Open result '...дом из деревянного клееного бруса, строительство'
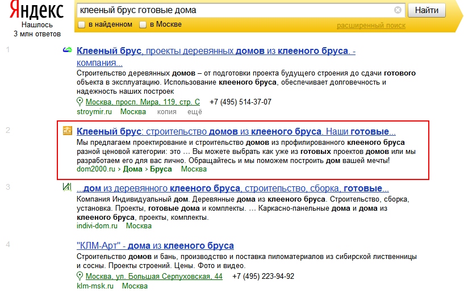The image size is (464, 301). [233, 188]
